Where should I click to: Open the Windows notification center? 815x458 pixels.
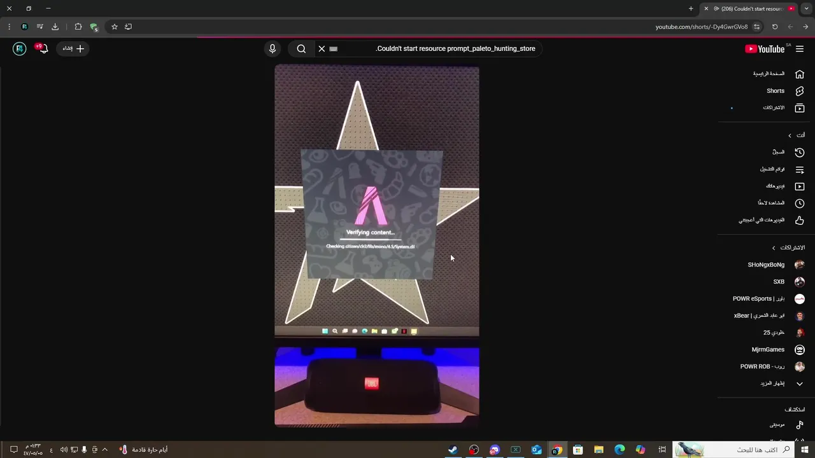point(13,450)
